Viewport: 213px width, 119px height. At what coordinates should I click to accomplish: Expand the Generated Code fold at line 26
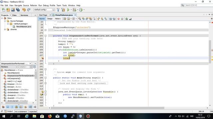point(46,30)
